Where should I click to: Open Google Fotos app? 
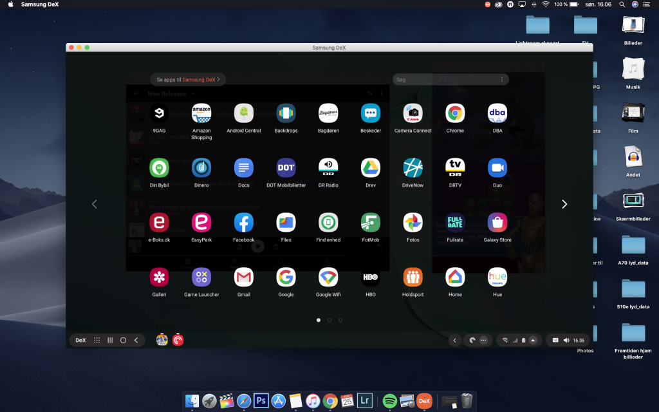pyautogui.click(x=413, y=222)
